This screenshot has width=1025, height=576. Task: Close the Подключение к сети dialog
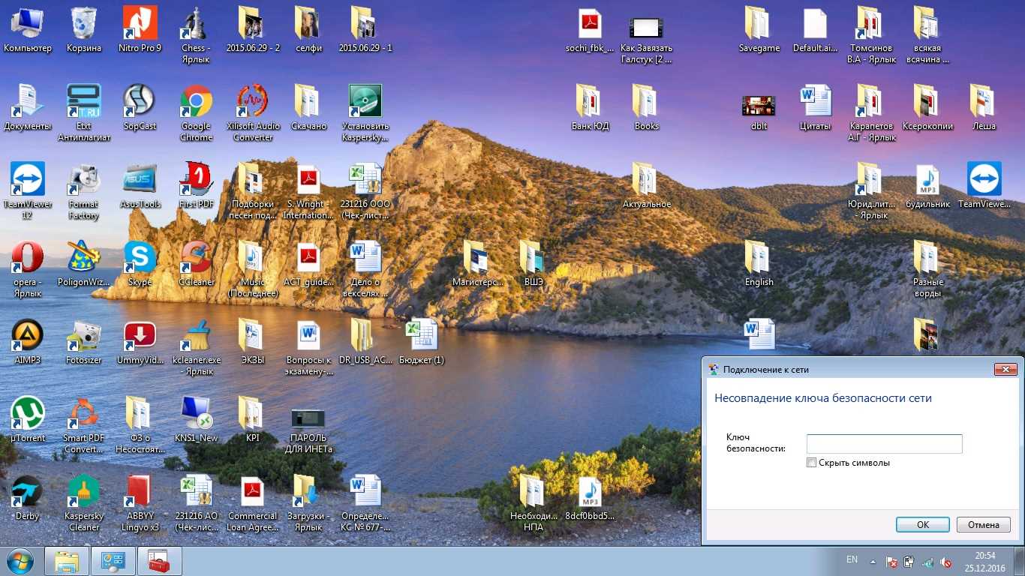tap(1005, 369)
